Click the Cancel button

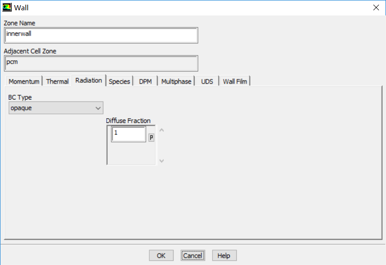click(193, 256)
